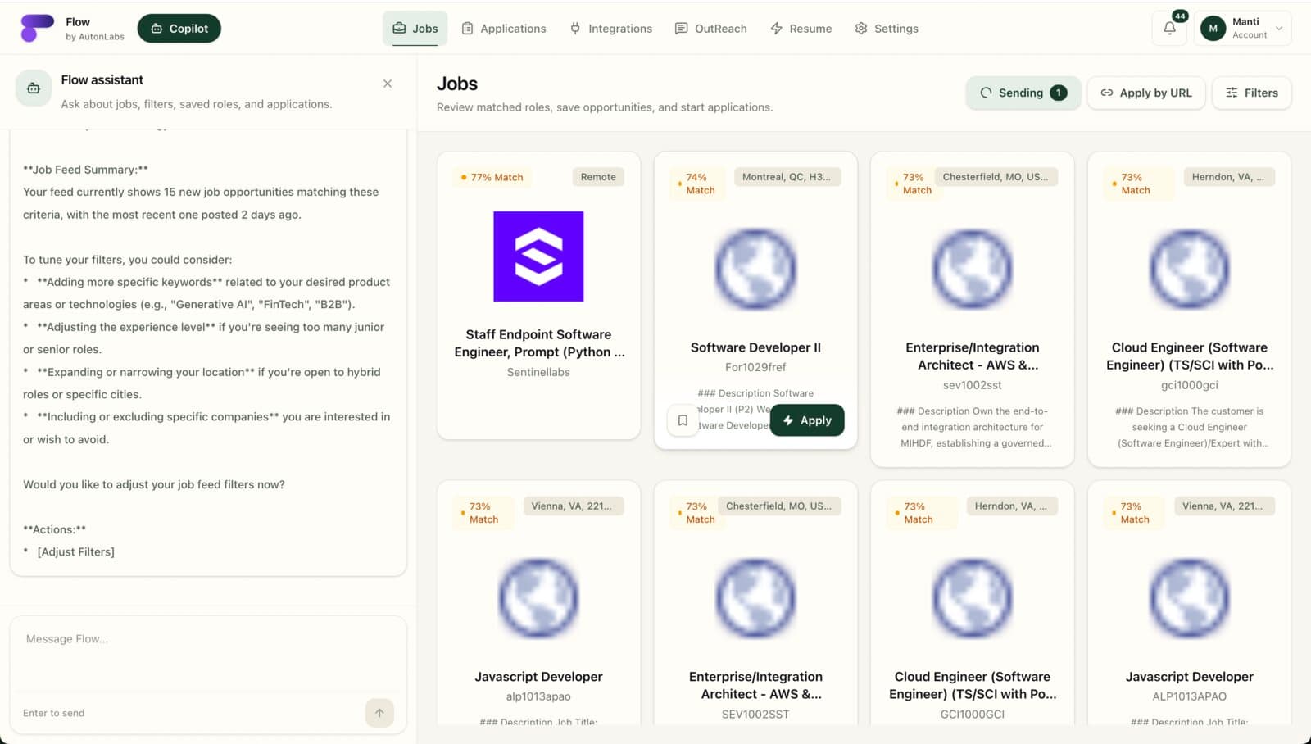
Task: Click the Filters sliders icon
Action: (1232, 93)
